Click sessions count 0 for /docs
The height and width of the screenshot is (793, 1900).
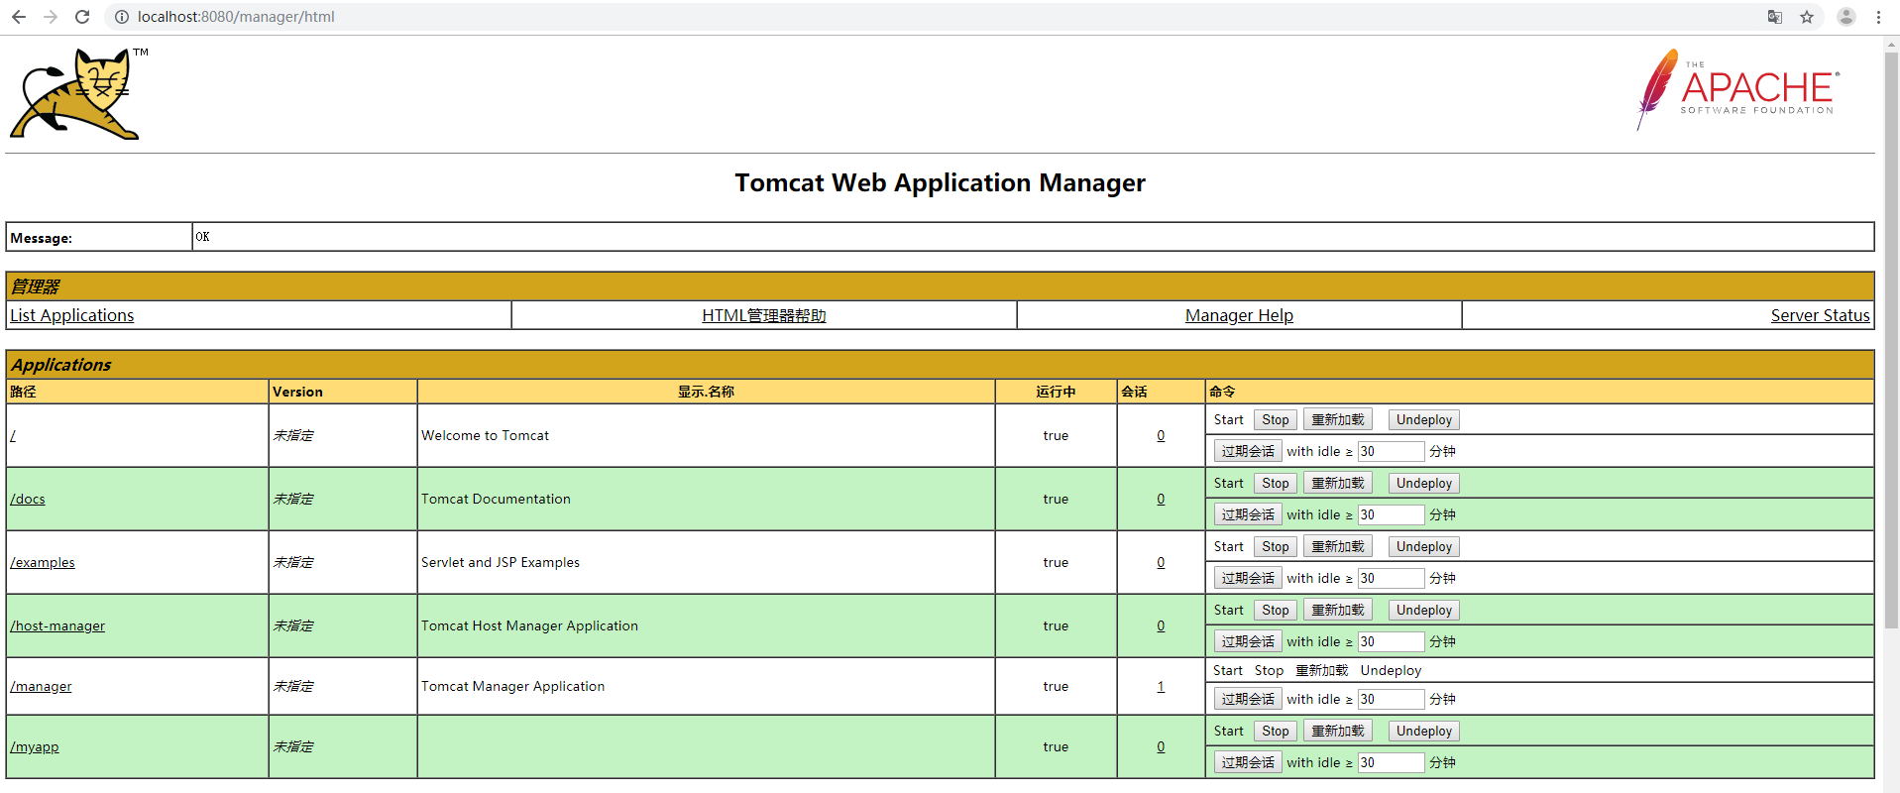[1161, 499]
